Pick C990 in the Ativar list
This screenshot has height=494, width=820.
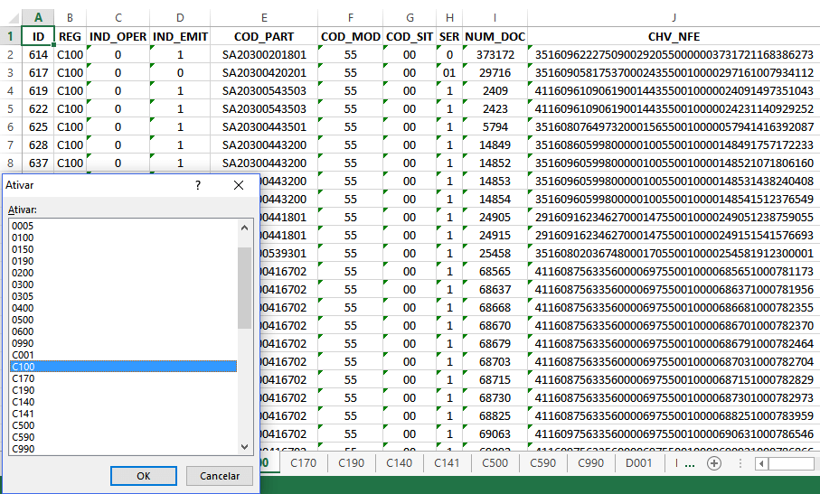click(x=23, y=449)
